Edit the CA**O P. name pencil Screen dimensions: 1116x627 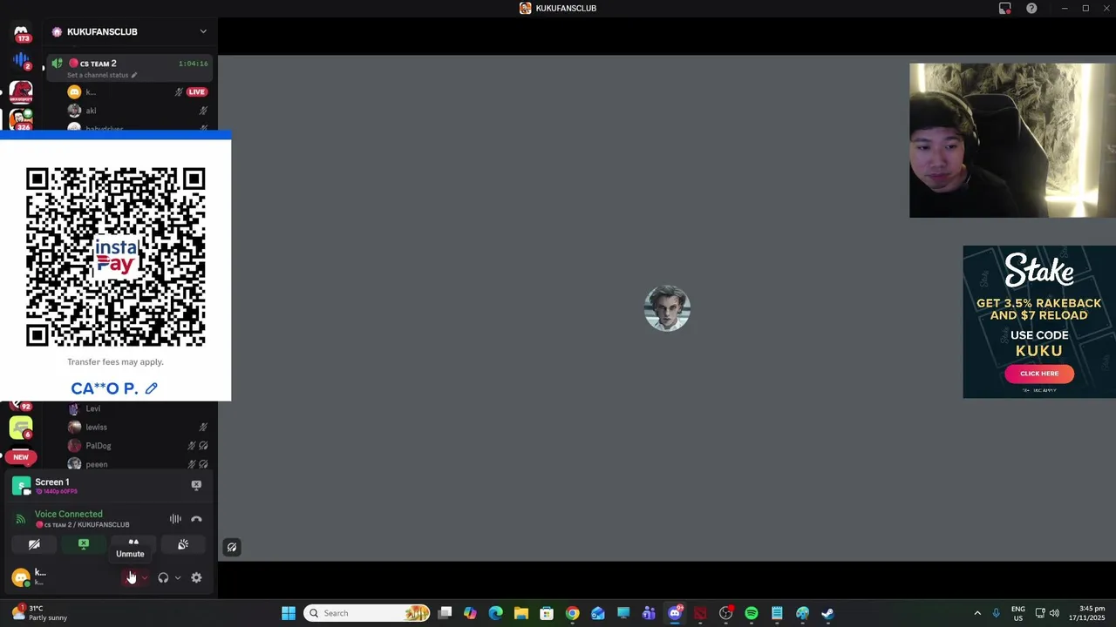152,388
